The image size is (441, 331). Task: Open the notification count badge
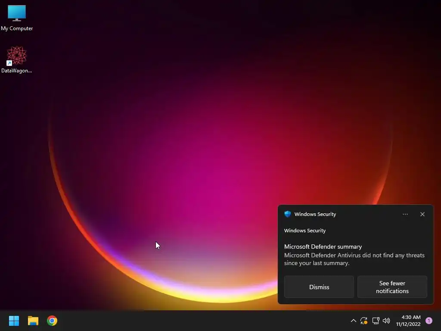[429, 321]
